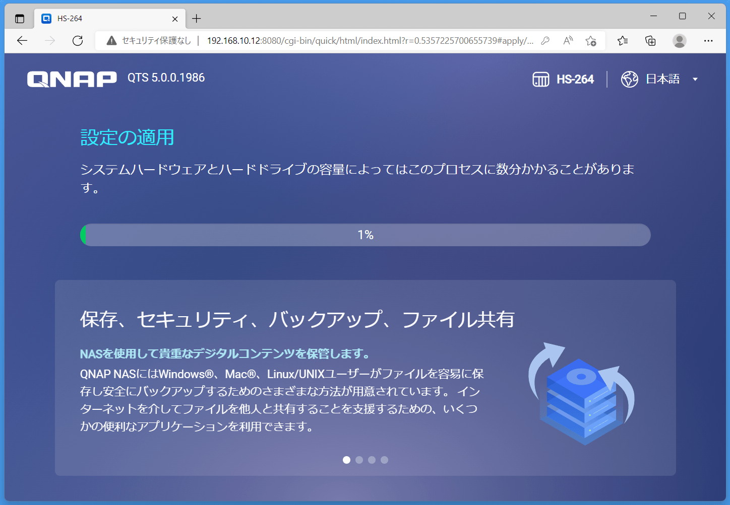Click the 保存、セキュリティ slide heading
The height and width of the screenshot is (505, 730).
coord(297,319)
